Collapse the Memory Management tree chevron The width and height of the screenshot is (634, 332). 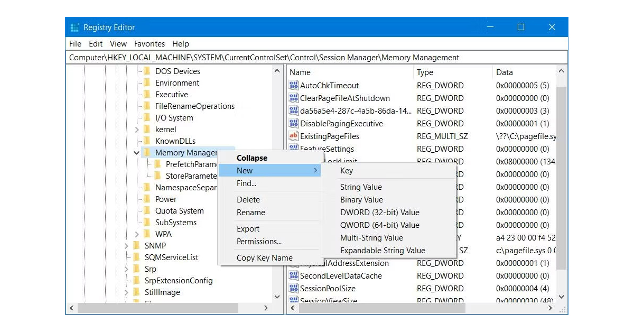tap(136, 153)
